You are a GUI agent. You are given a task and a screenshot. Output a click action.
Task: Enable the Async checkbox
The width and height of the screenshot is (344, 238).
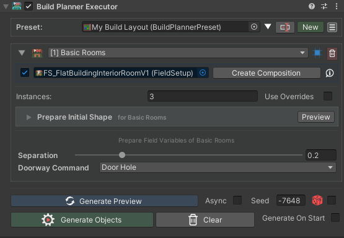[237, 200]
